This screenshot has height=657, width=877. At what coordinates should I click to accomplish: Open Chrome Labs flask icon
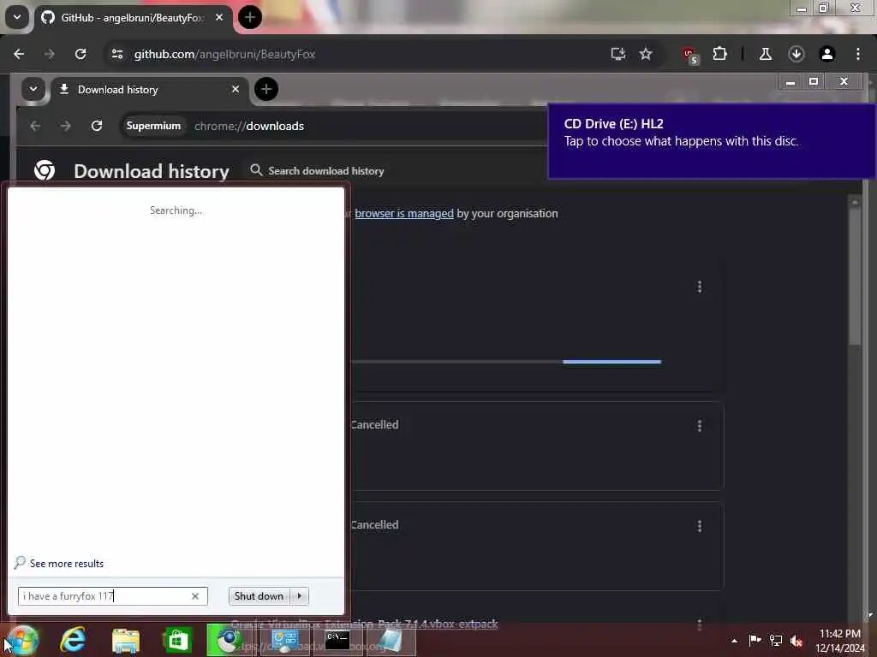coord(765,54)
